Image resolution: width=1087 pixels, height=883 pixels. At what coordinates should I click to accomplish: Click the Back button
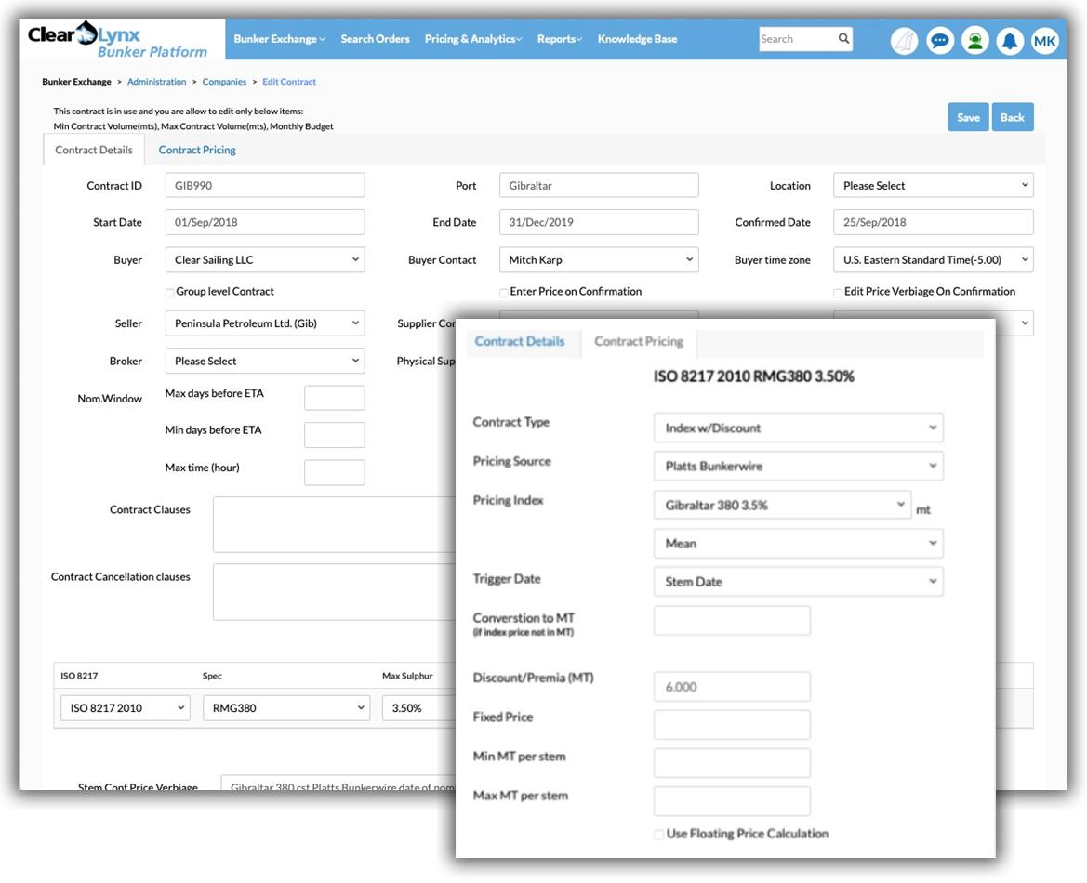(1012, 117)
